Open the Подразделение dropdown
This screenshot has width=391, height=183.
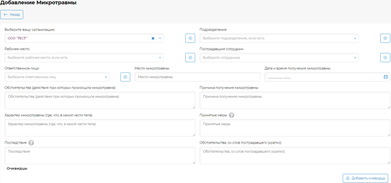tap(279, 38)
